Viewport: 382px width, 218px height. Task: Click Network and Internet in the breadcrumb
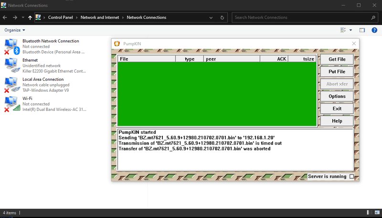pos(100,17)
